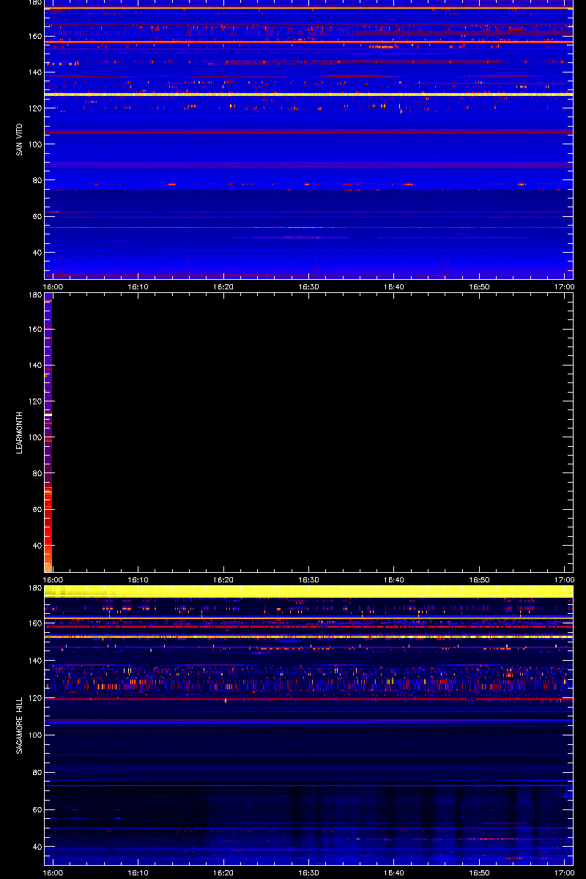The width and height of the screenshot is (586, 879).
Task: Click the 16:10 tick label under Learmonth
Action: [138, 579]
